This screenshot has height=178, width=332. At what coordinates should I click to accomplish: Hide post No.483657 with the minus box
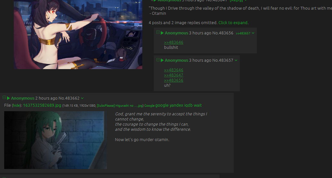[x=158, y=60]
